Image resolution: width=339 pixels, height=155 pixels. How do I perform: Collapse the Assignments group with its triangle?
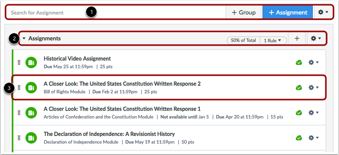pos(24,38)
